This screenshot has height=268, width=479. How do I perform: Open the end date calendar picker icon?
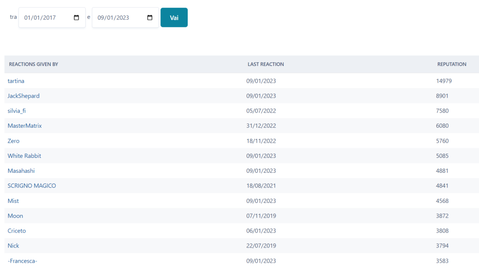(x=149, y=18)
